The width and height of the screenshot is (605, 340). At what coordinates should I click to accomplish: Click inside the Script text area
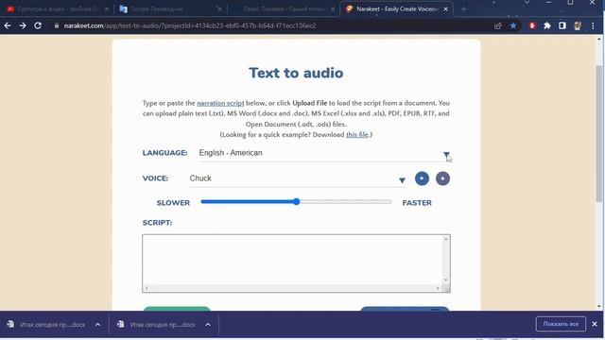pos(292,261)
